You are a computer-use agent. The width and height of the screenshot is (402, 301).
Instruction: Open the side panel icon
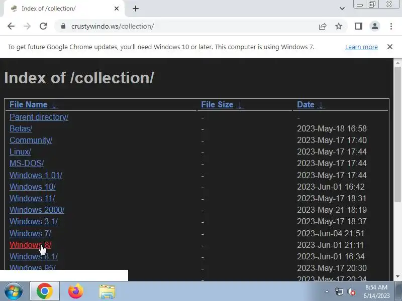(359, 26)
